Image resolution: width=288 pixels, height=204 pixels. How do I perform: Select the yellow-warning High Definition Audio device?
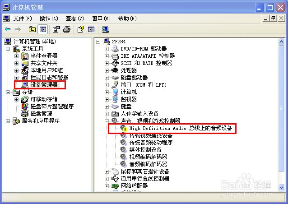pos(176,128)
